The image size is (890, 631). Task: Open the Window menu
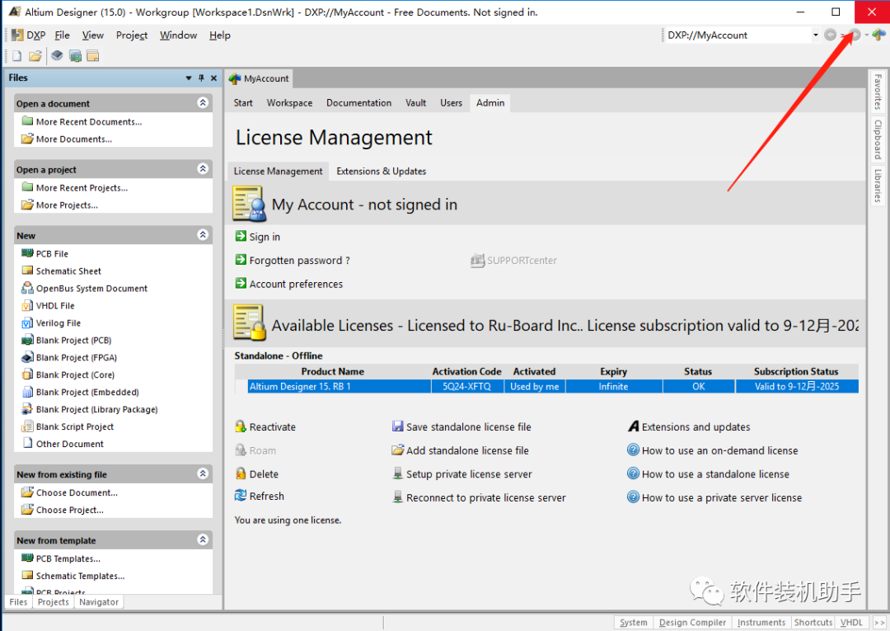(x=178, y=35)
